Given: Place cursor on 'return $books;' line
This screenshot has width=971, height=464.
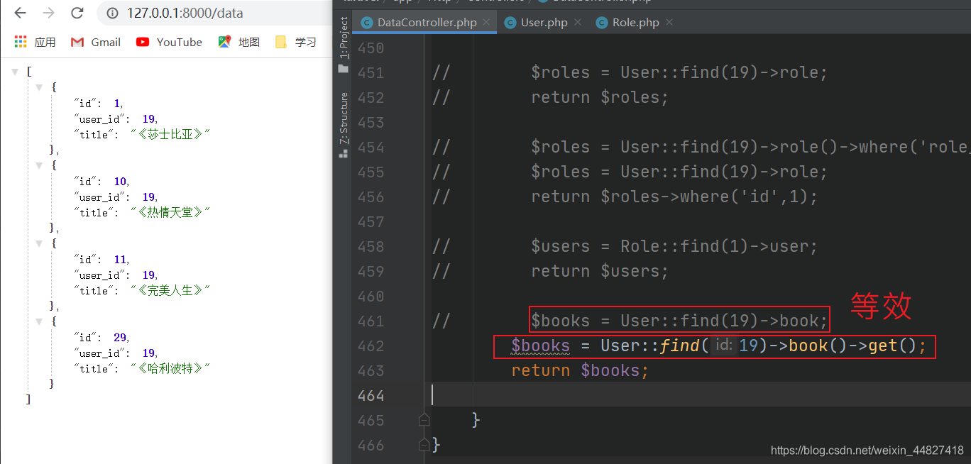Looking at the screenshot, I should click(580, 370).
